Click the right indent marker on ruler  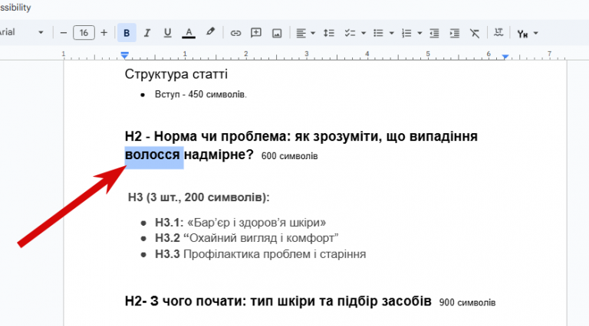(x=505, y=57)
